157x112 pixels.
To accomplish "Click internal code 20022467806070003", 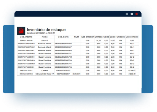I will (x=26, y=44).
